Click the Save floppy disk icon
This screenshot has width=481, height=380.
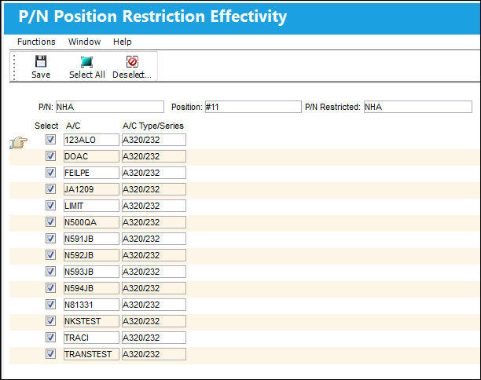pyautogui.click(x=41, y=61)
